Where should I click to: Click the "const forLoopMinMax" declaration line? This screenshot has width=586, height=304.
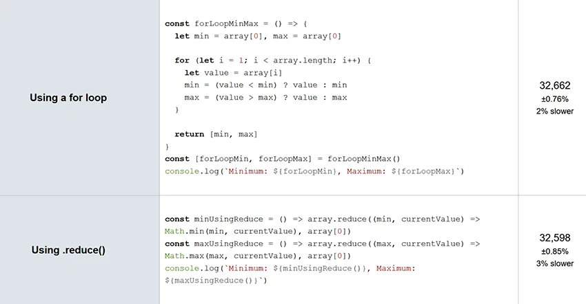click(236, 23)
